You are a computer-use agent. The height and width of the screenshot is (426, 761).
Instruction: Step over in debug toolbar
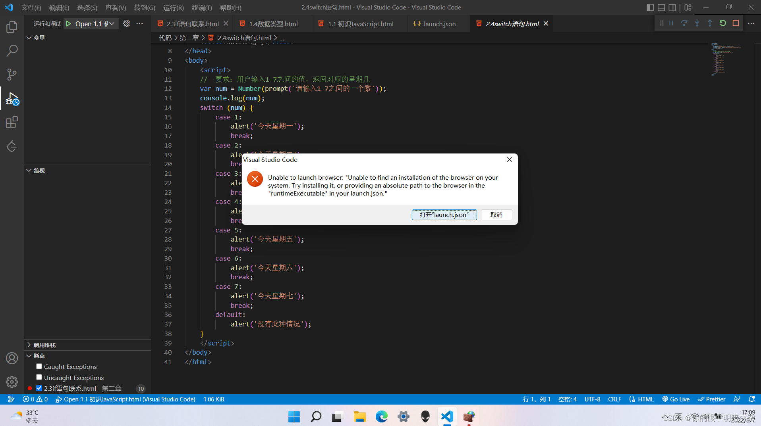[684, 23]
